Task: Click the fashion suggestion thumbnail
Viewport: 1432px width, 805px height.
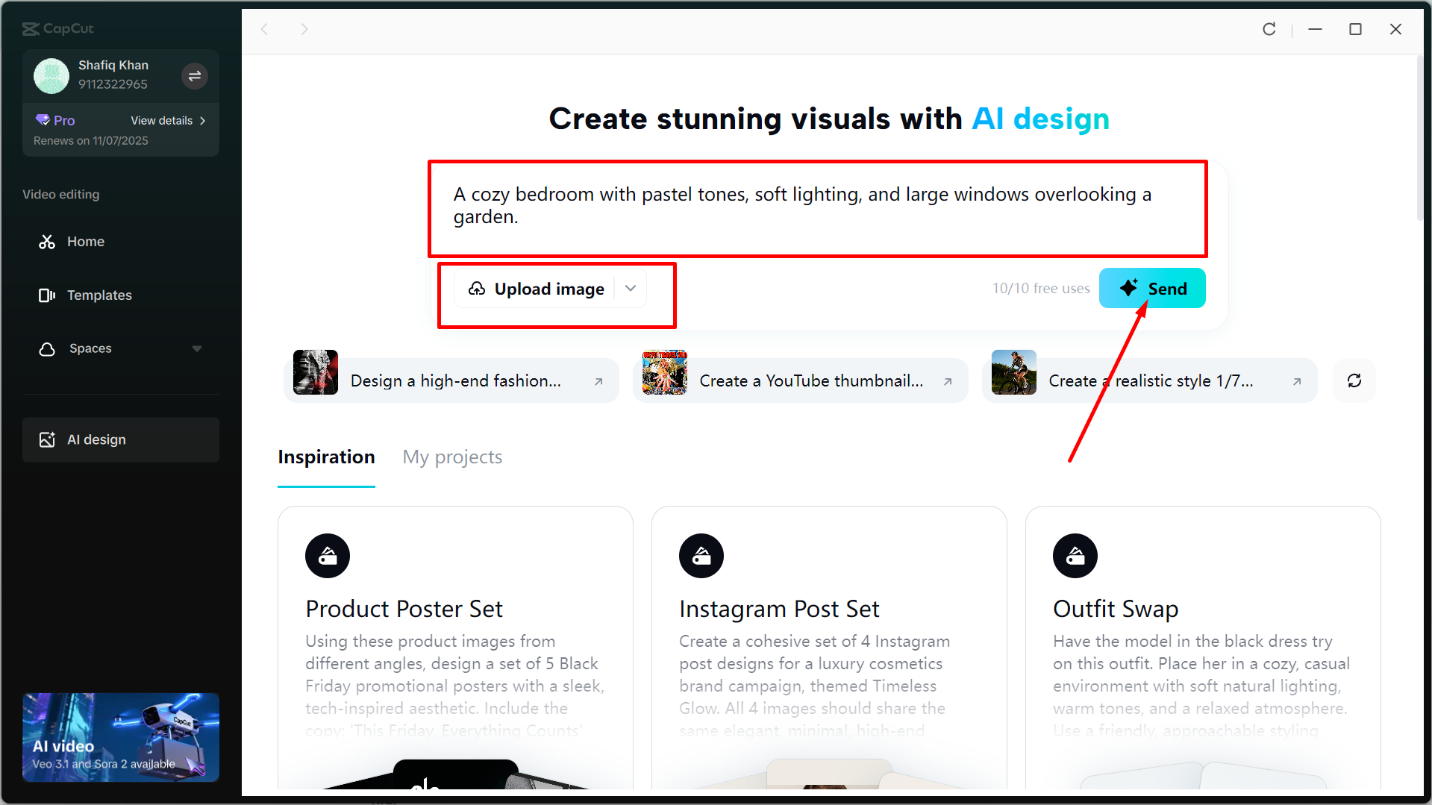Action: [x=316, y=372]
